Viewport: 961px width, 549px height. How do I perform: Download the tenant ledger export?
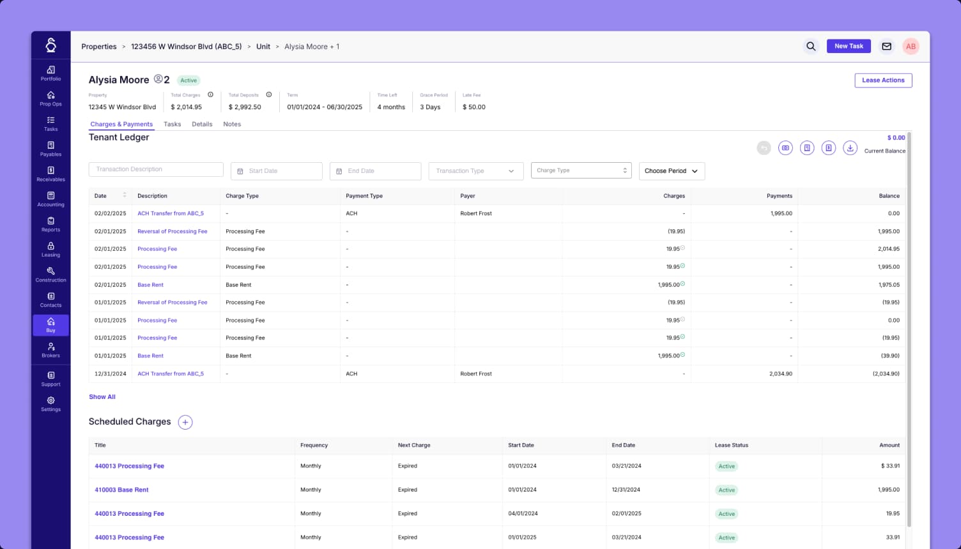tap(850, 147)
